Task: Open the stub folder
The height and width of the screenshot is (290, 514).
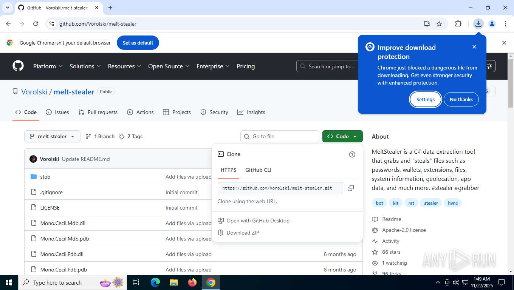Action: pyautogui.click(x=45, y=177)
